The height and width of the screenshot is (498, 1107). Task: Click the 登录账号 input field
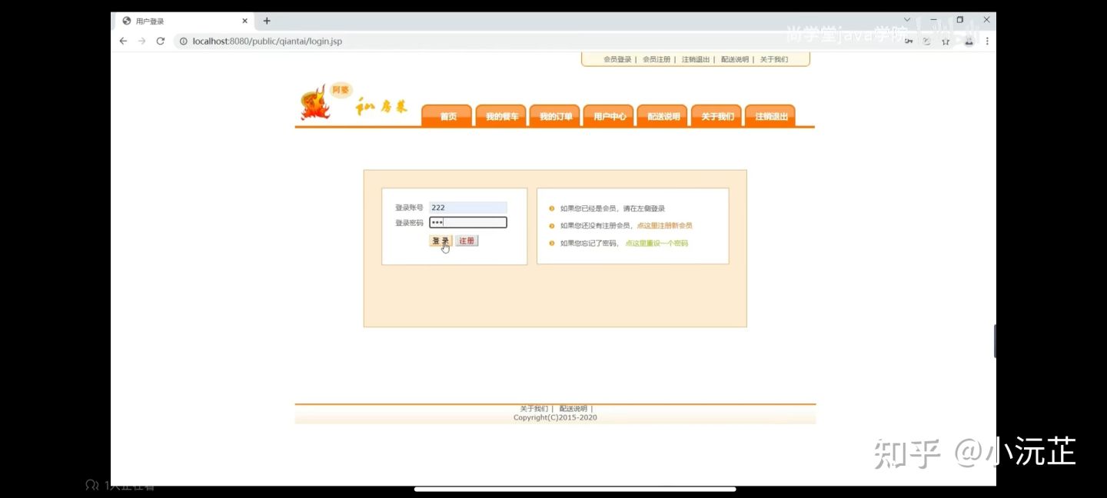click(468, 207)
